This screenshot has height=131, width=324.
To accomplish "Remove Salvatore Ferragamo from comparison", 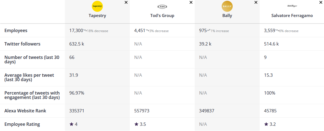I will coord(321,2).
